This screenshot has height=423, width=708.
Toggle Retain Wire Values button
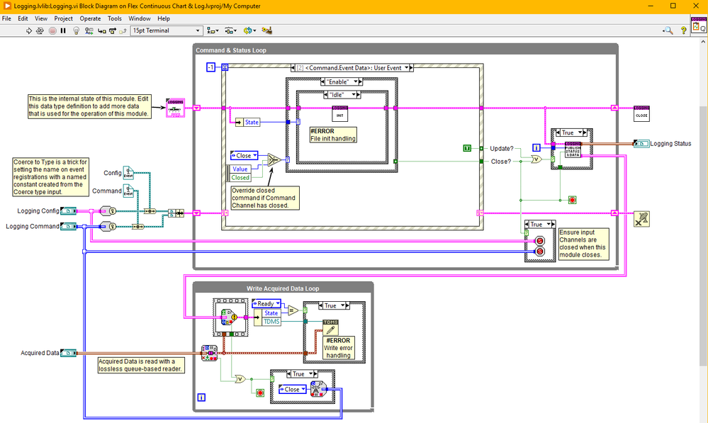(x=89, y=30)
